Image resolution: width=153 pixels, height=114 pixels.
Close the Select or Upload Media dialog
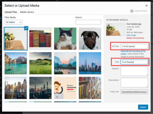[147, 6]
